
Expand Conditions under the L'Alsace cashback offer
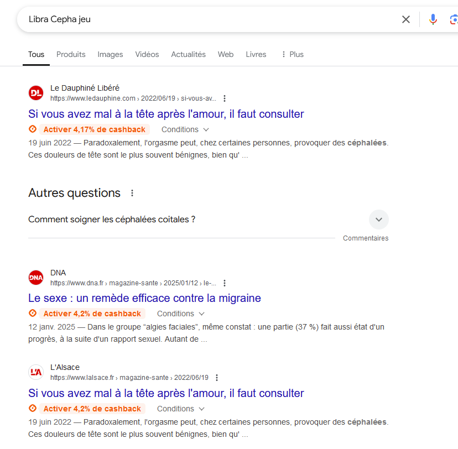point(181,409)
